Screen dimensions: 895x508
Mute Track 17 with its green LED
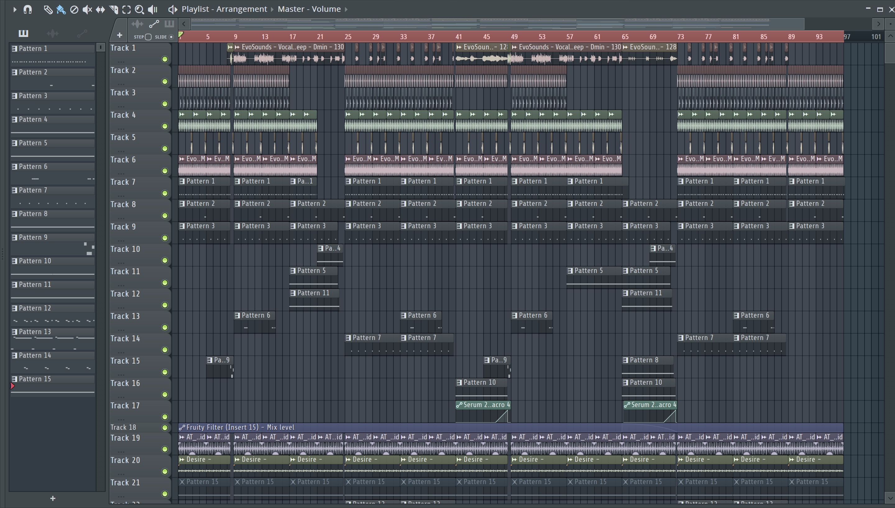[x=165, y=417]
